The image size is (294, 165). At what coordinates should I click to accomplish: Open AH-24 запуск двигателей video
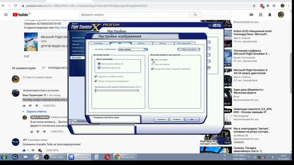pos(250,71)
